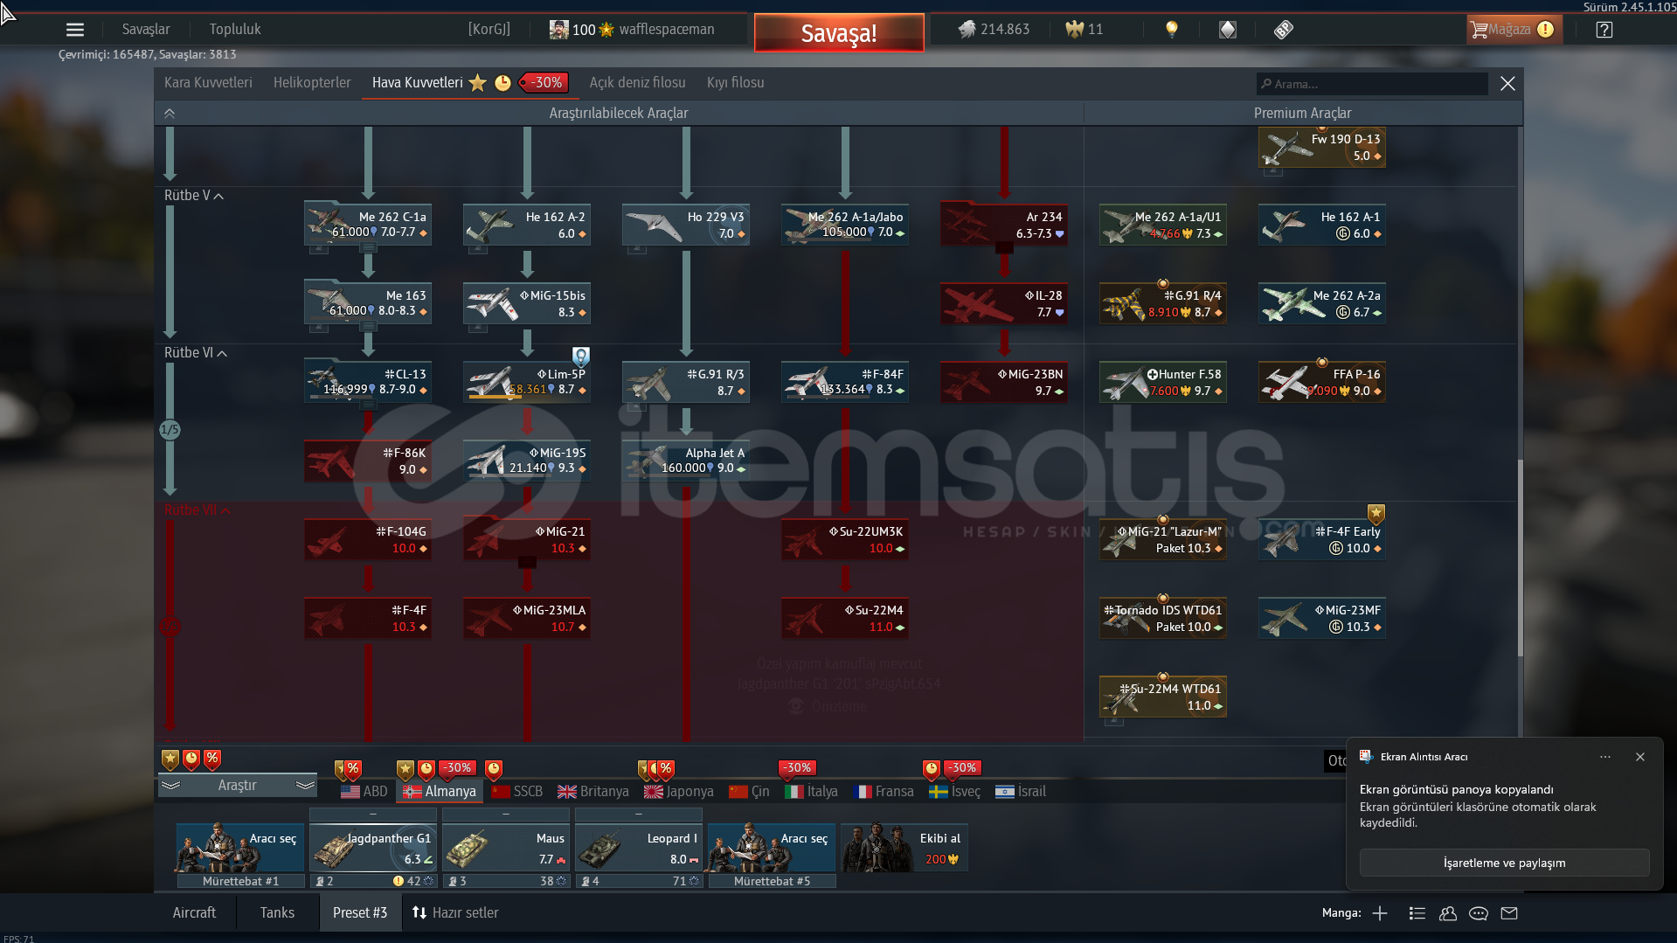Screen dimensions: 1677x943
Task: Open the warbond shop diamond icon
Action: click(1228, 30)
